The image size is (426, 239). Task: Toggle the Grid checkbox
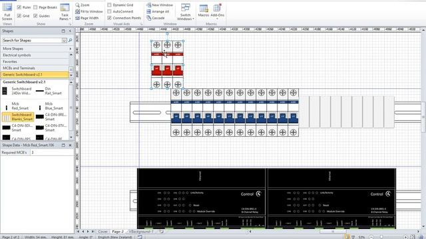(19, 16)
